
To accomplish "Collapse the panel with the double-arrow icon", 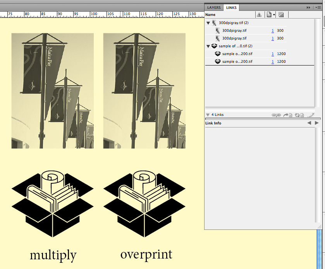I will click(308, 8).
